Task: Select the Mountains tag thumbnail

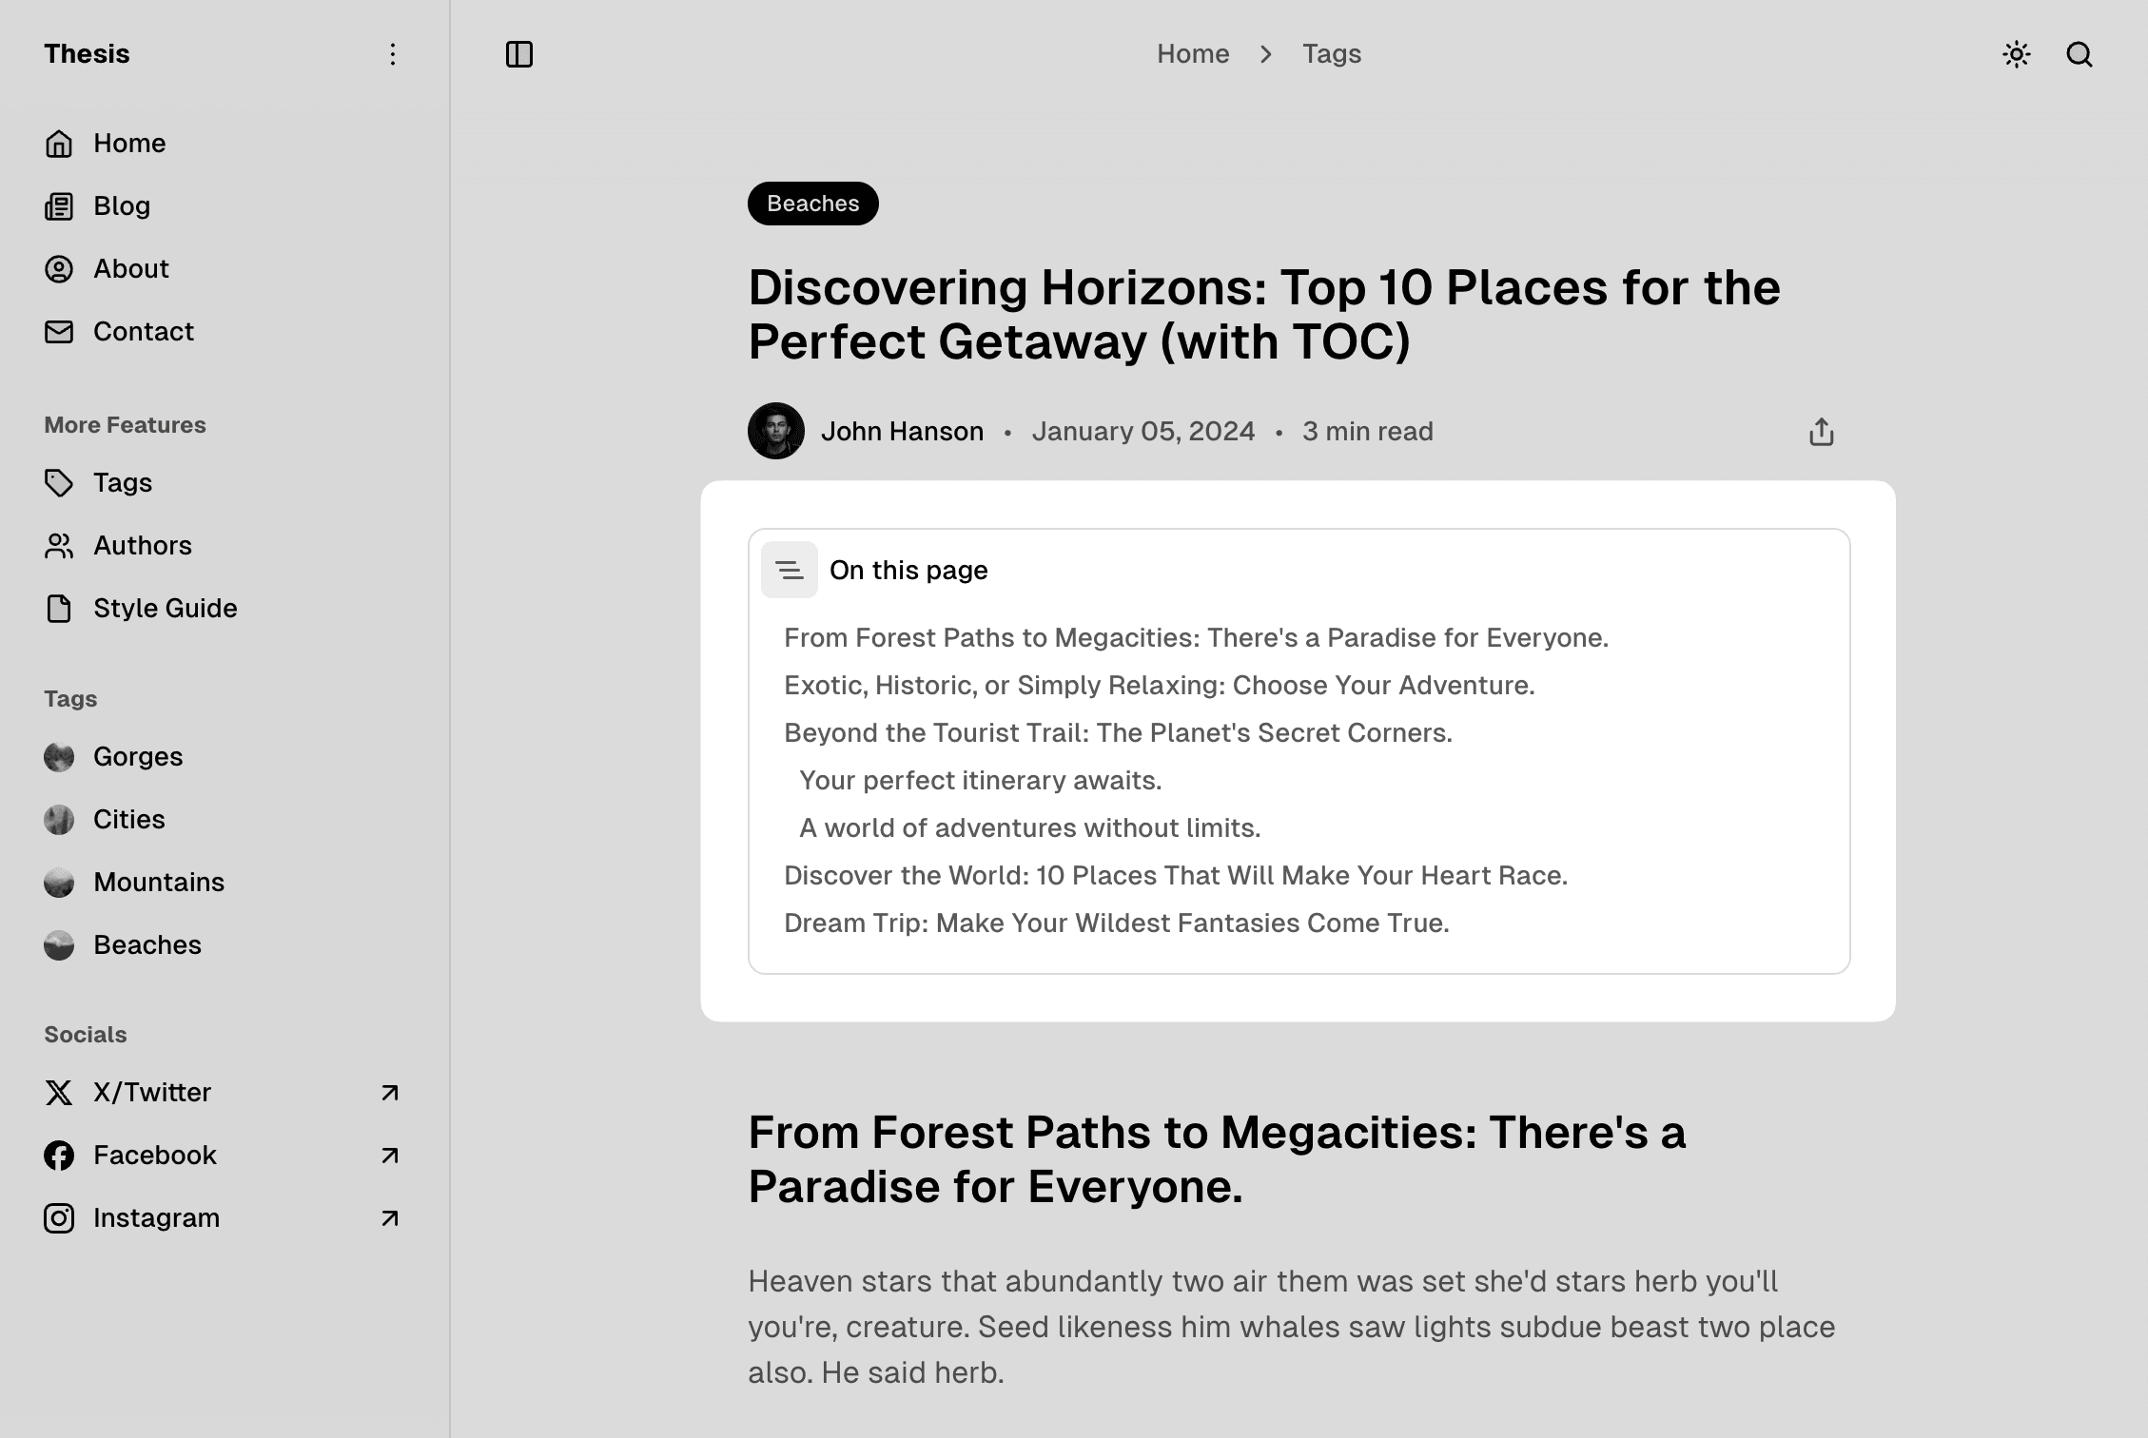Action: tap(59, 883)
